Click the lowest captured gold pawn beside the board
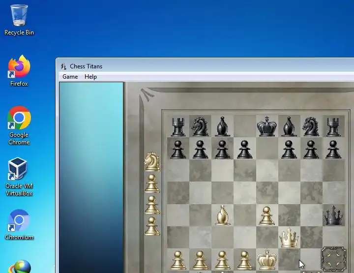This screenshot has height=273, width=354. click(152, 226)
